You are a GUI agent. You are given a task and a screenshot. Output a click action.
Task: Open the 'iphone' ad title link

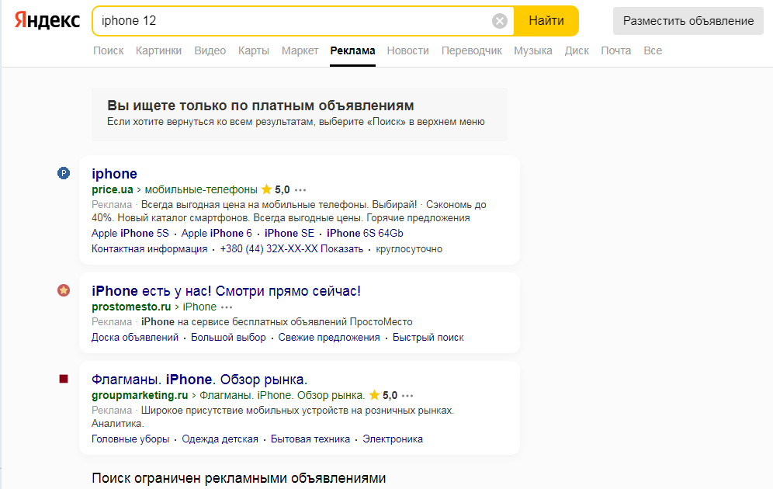pos(114,174)
